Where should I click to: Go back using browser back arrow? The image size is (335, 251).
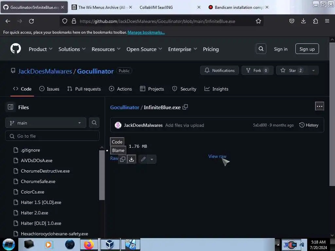tap(8, 21)
